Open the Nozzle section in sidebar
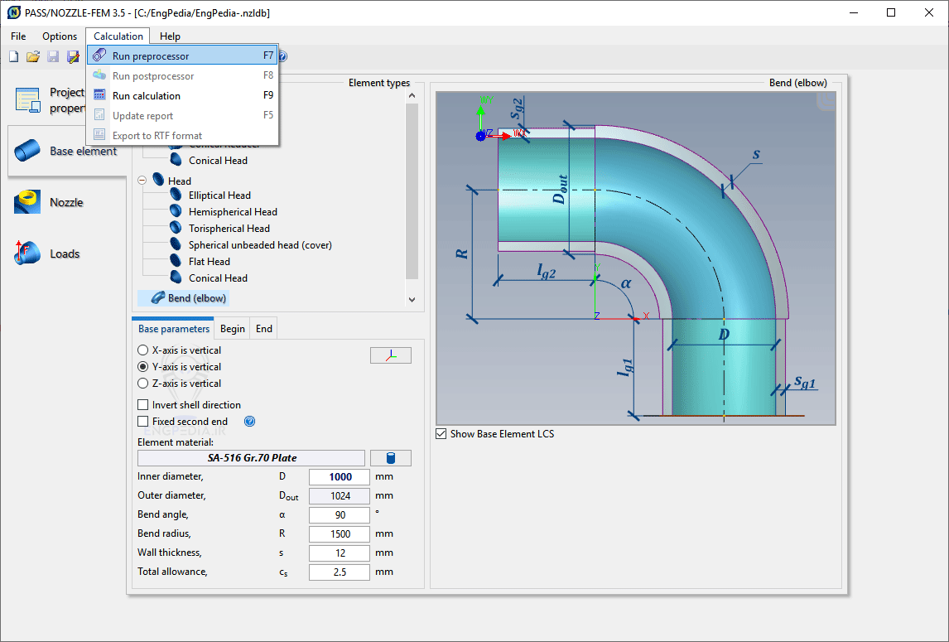Viewport: 949px width, 642px height. coord(26,201)
